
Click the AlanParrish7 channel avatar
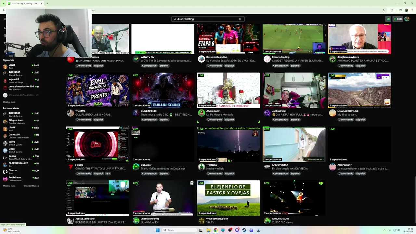pyautogui.click(x=332, y=167)
